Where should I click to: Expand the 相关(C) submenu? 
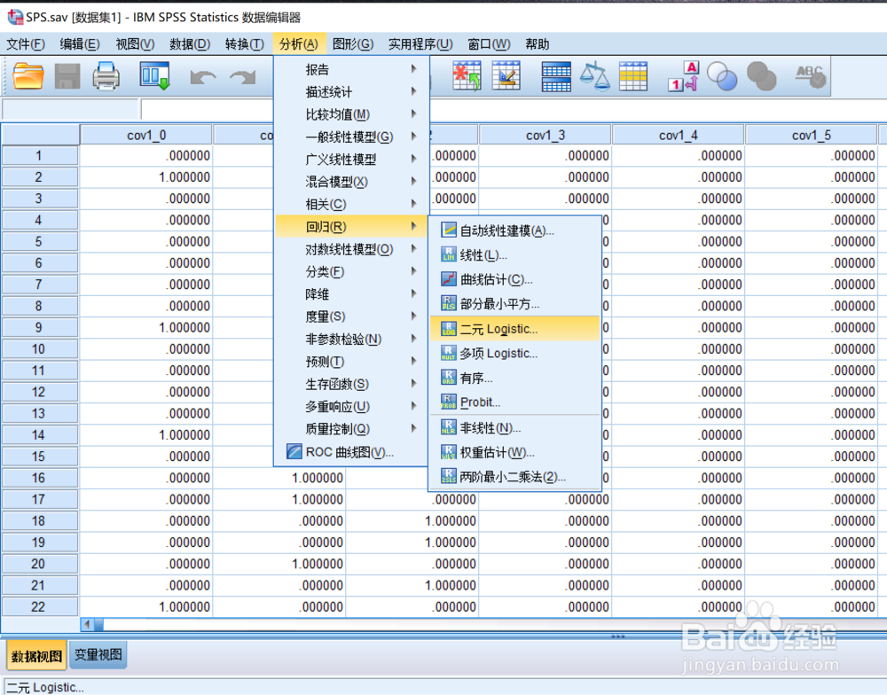[351, 204]
